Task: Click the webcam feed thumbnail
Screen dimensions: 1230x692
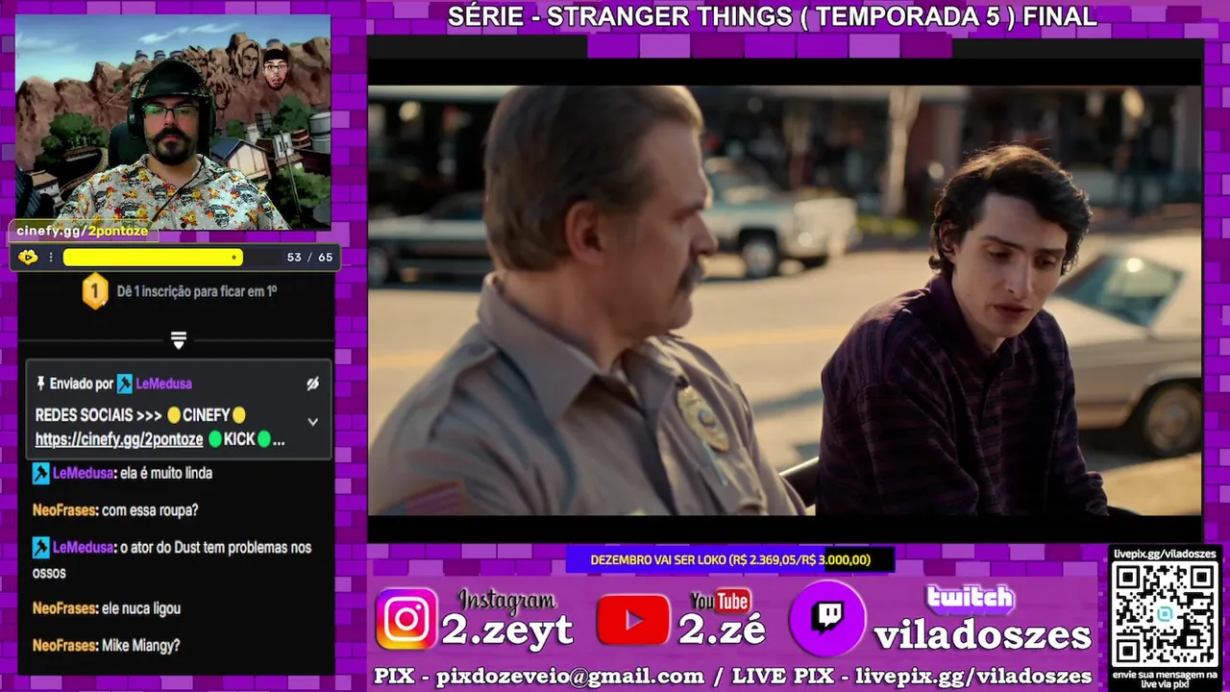Action: tap(173, 121)
